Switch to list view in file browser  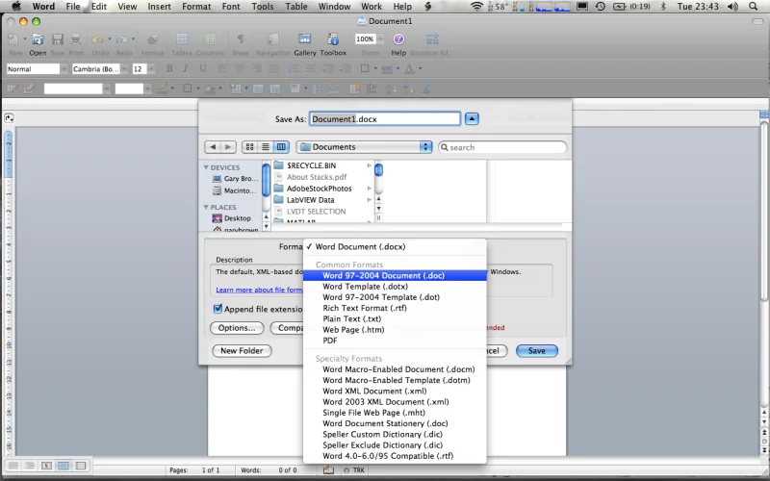click(x=266, y=147)
